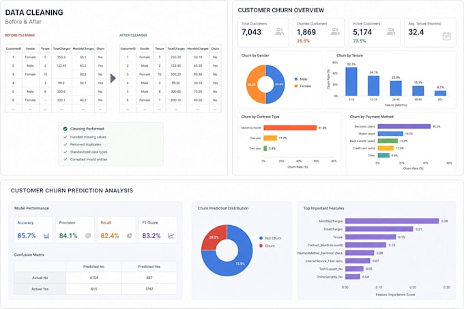Click the 1,869 churned customers value
This screenshot has height=309, width=464.
(306, 32)
